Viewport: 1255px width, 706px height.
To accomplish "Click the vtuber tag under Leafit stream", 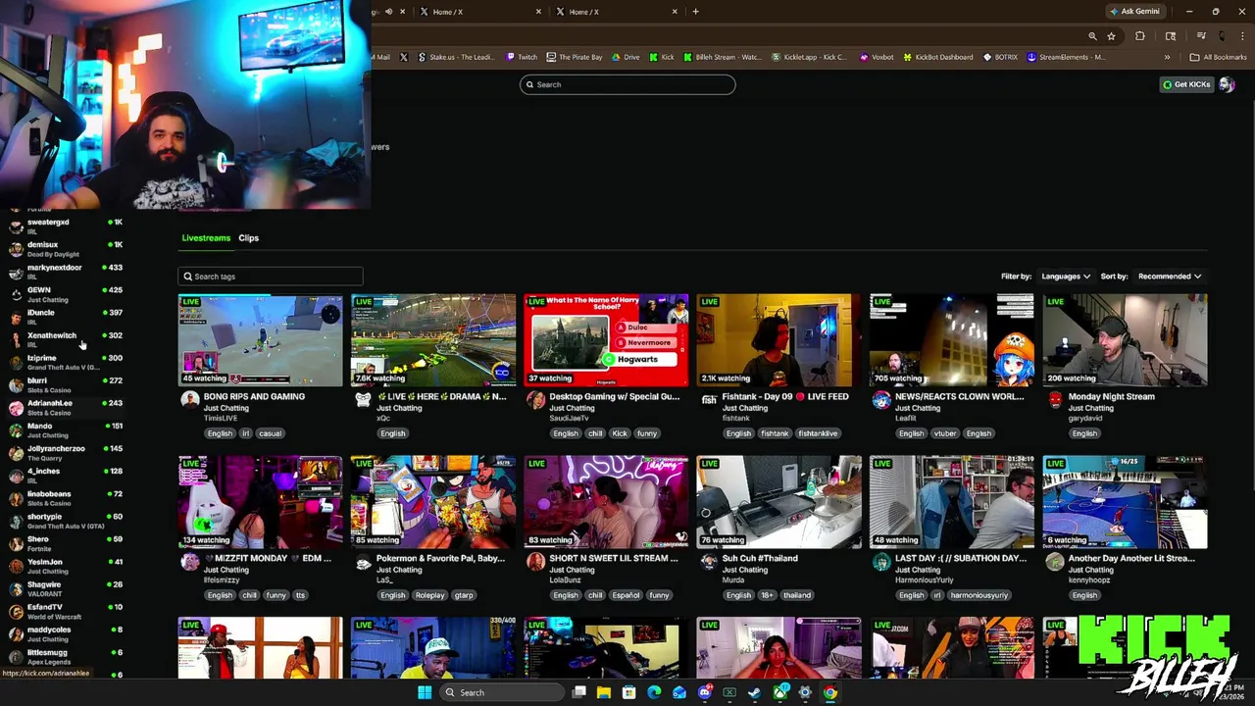I will pyautogui.click(x=945, y=433).
